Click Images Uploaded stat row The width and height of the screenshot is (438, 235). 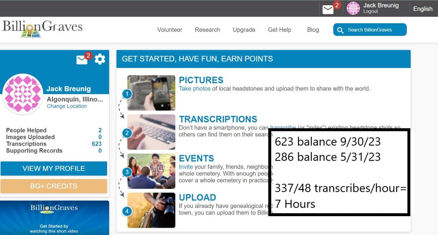tap(54, 137)
